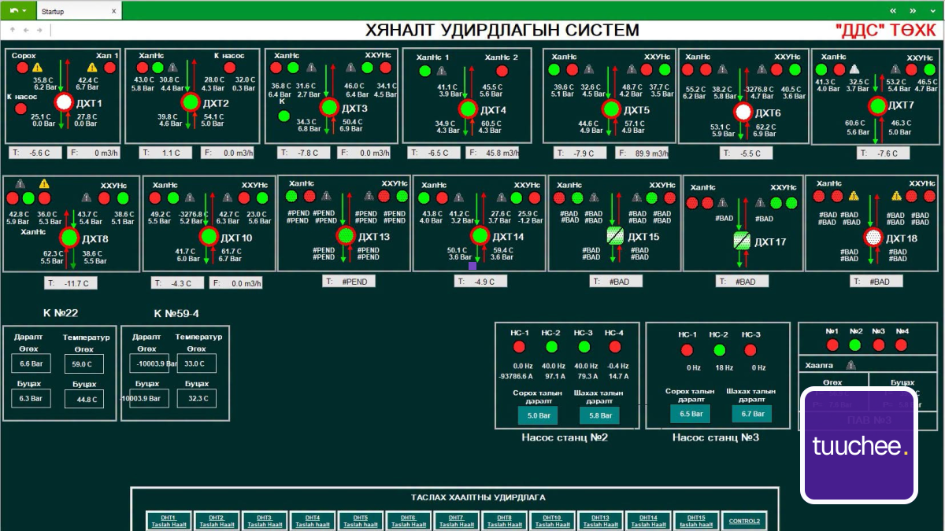Screen dimensions: 945x531
Task: Click the ДХТ4 green station circle
Action: click(469, 109)
